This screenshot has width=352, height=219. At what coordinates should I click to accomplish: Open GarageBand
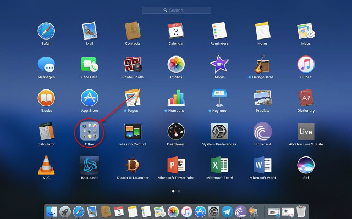pyautogui.click(x=262, y=64)
